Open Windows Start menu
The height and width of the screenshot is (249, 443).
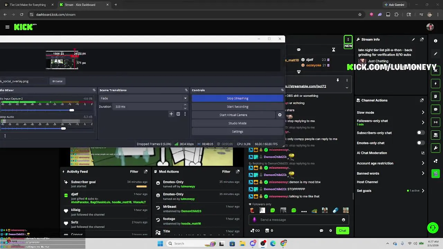point(160,243)
